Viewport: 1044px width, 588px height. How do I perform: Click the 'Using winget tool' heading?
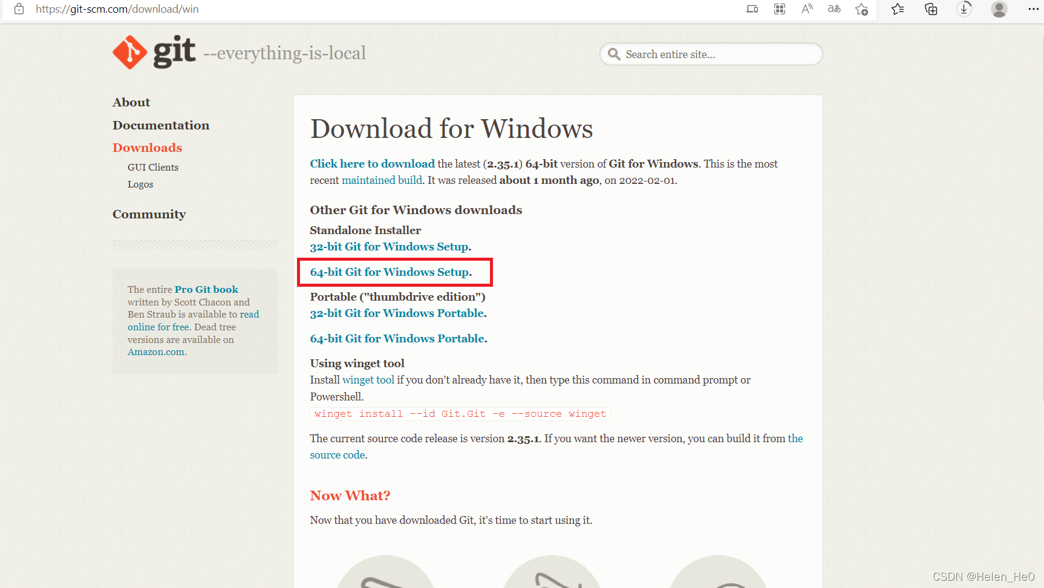[357, 364]
